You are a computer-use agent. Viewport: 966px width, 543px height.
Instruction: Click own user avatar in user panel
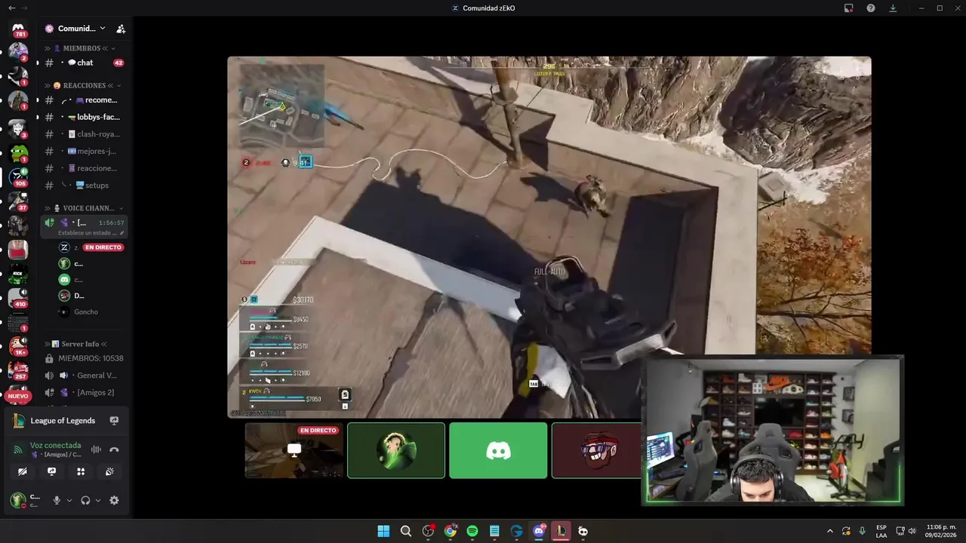[x=17, y=500]
